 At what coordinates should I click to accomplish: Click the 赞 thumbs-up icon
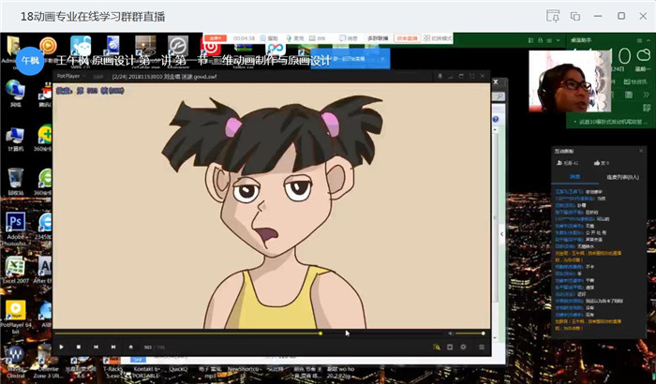pyautogui.click(x=597, y=163)
